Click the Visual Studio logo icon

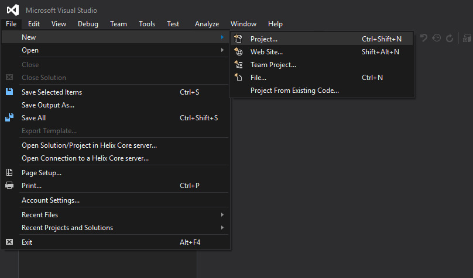[x=13, y=11]
